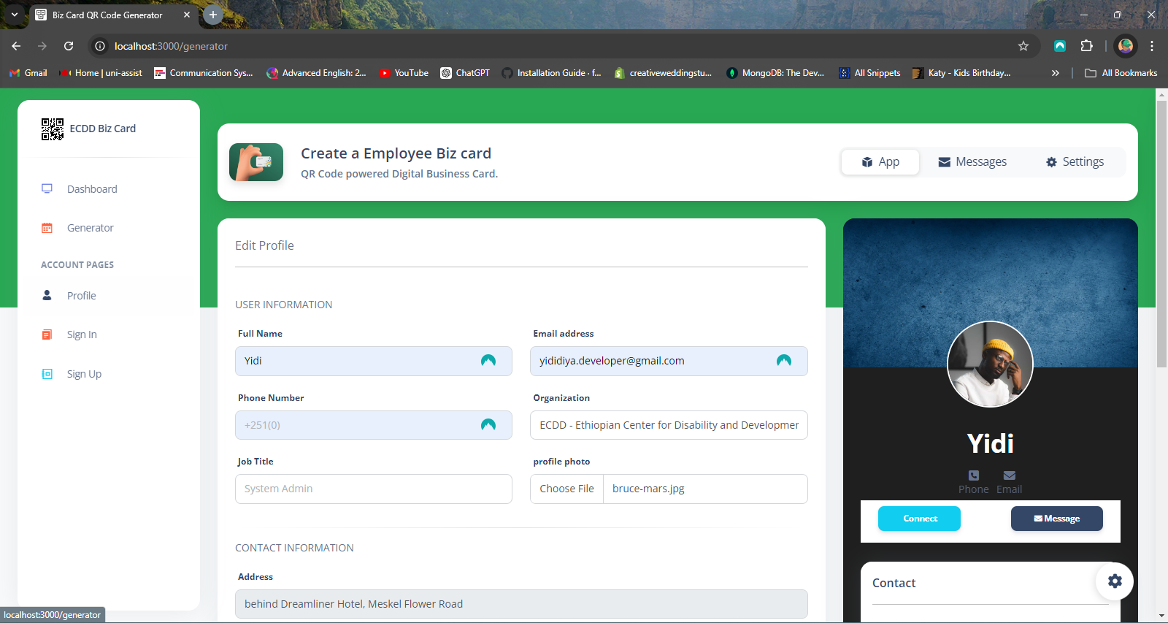Click the Email icon on card preview
This screenshot has width=1168, height=623.
(1009, 475)
